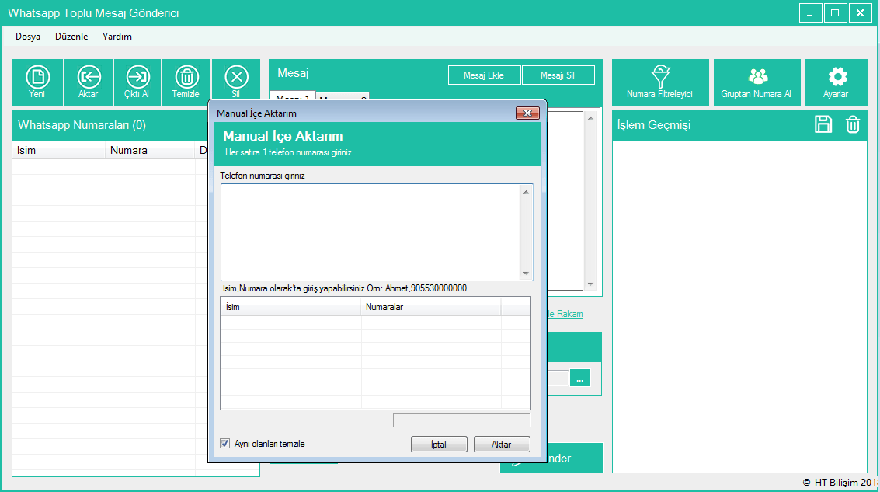Open the Aktar import icon in toolbar
This screenshot has width=880, height=492.
click(x=89, y=82)
